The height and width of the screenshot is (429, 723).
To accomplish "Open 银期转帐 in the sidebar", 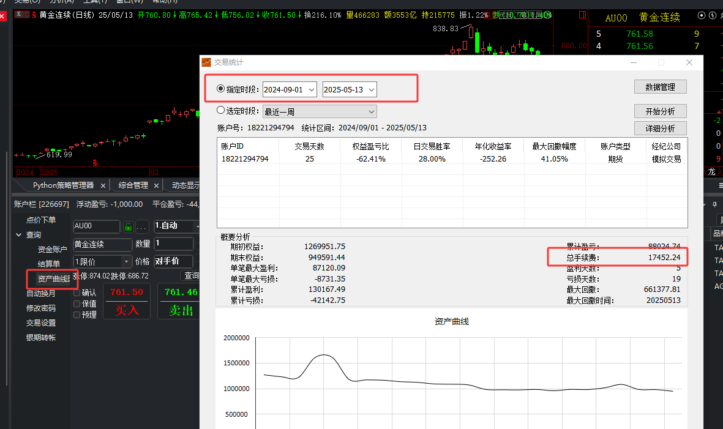I will [40, 338].
